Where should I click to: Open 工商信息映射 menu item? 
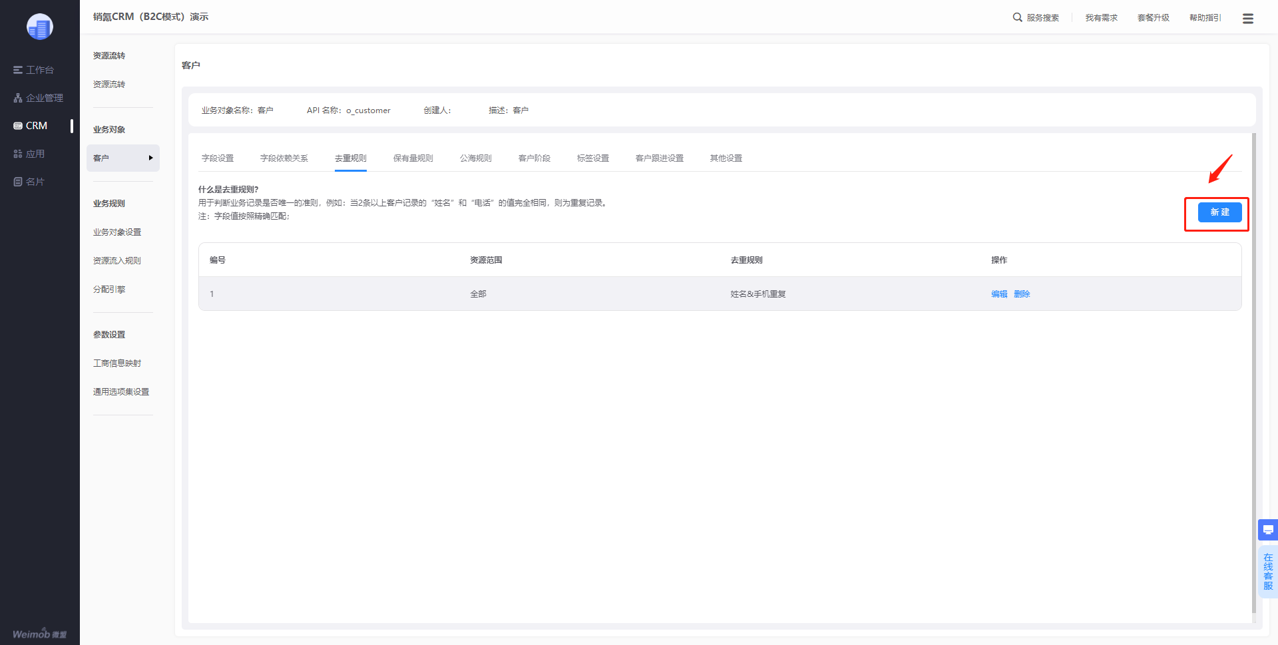click(x=117, y=363)
